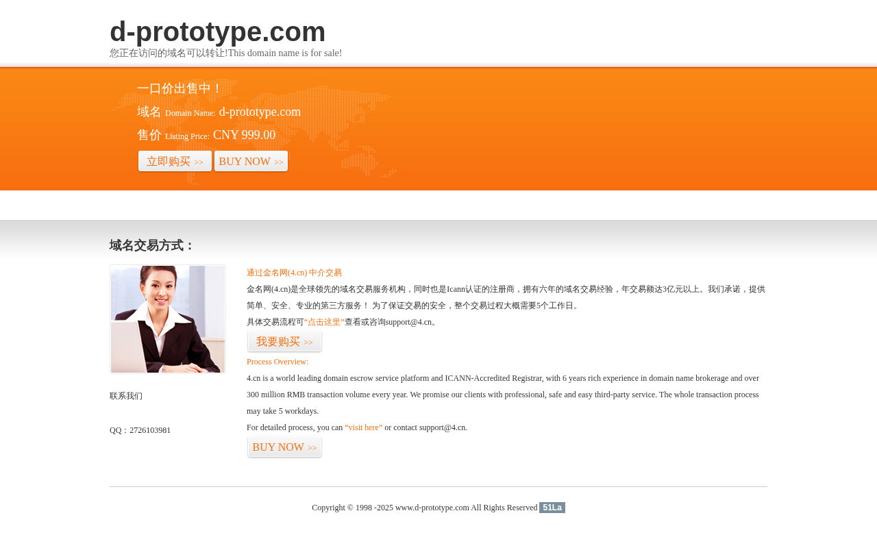Open the “点击这里” transaction process link
Screen dimensions: 877x548
click(x=324, y=322)
